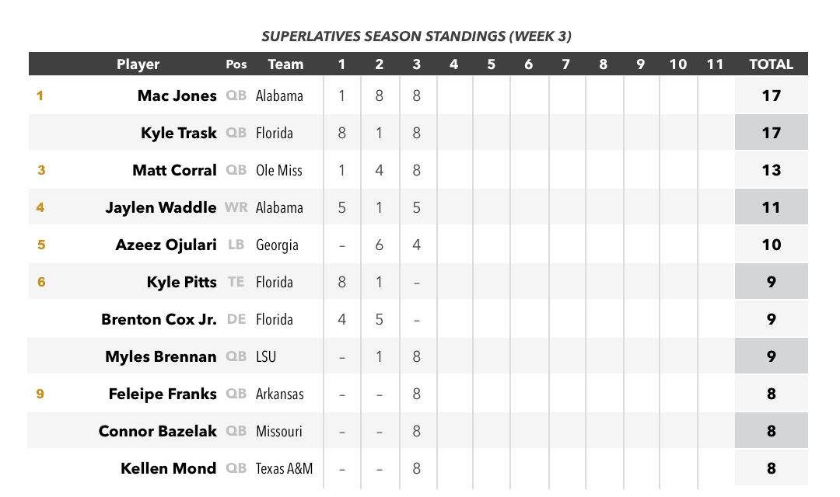Click the Superlatives Season Standings title
Image resolution: width=840 pixels, height=497 pixels.
coord(416,36)
